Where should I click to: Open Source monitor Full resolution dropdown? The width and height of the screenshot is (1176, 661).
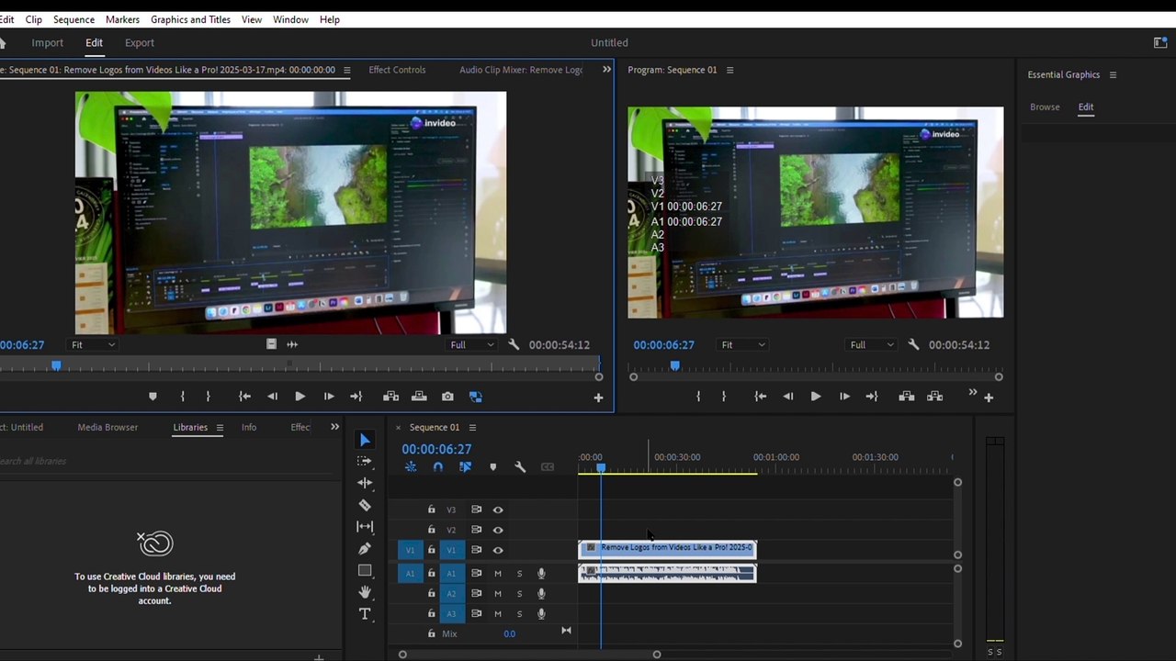[x=472, y=345]
